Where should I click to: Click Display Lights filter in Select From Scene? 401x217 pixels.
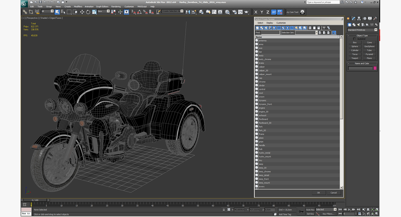pyautogui.click(x=266, y=28)
